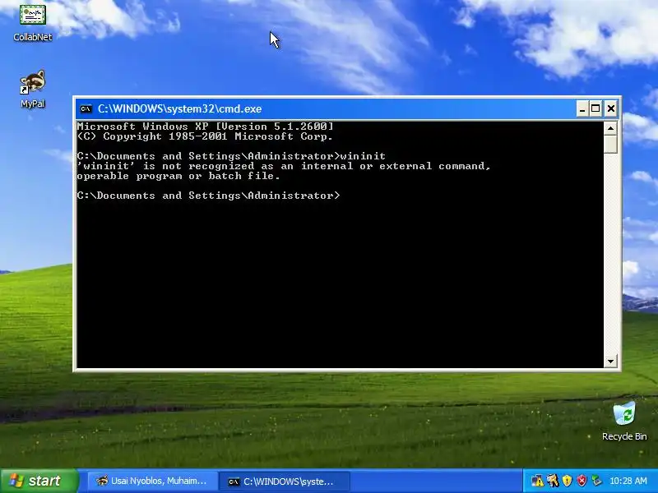Screen dimensions: 658x493
Task: Click the cmd window scroll up arrow
Action: pos(610,128)
